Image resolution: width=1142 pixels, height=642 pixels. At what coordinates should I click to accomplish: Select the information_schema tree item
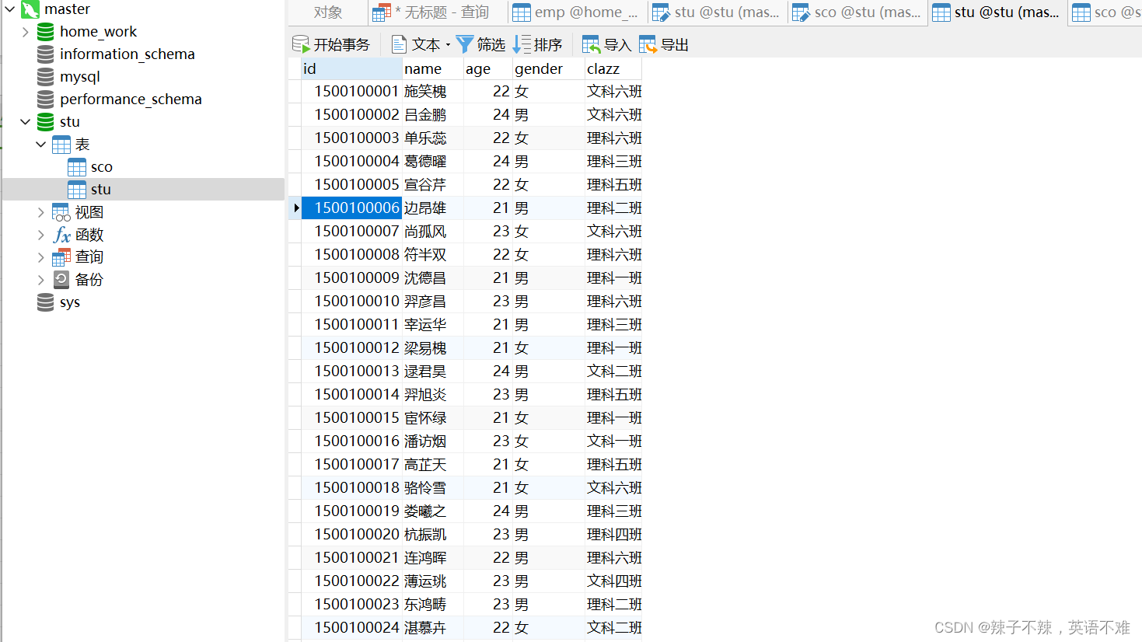click(127, 54)
